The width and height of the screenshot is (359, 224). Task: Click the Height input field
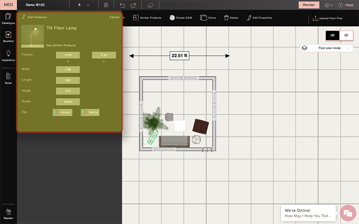tap(68, 91)
